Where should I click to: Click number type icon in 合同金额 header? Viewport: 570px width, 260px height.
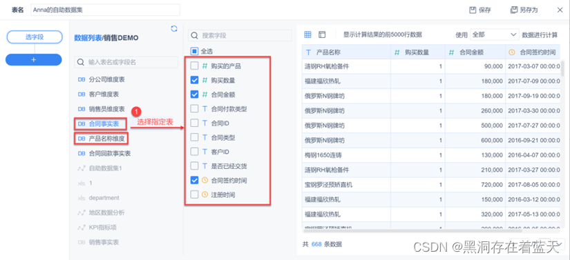(451, 52)
